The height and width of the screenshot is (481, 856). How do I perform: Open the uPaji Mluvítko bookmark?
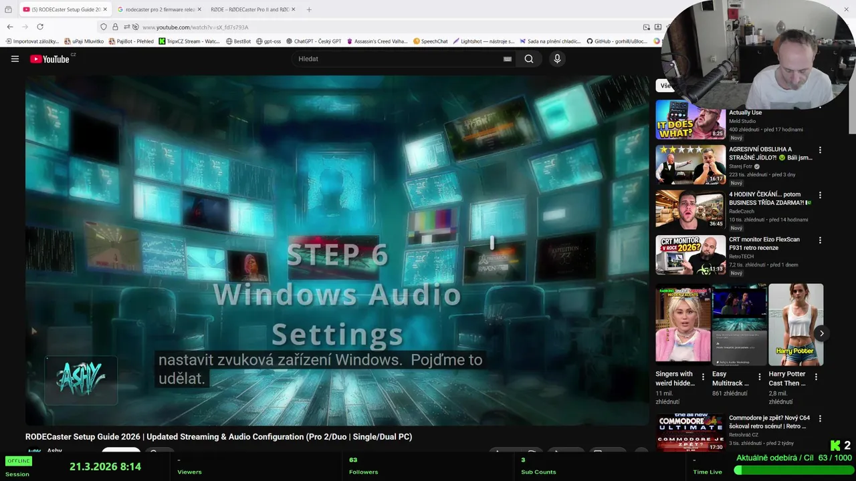point(84,41)
